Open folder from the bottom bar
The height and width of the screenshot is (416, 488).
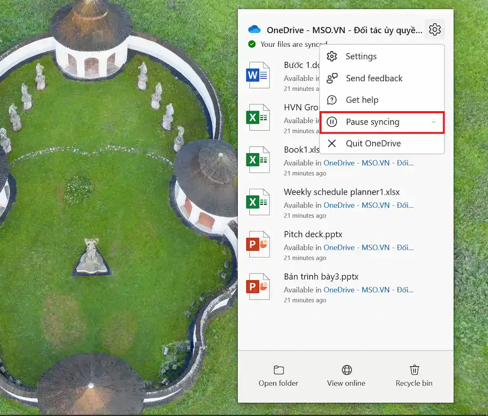pos(278,376)
